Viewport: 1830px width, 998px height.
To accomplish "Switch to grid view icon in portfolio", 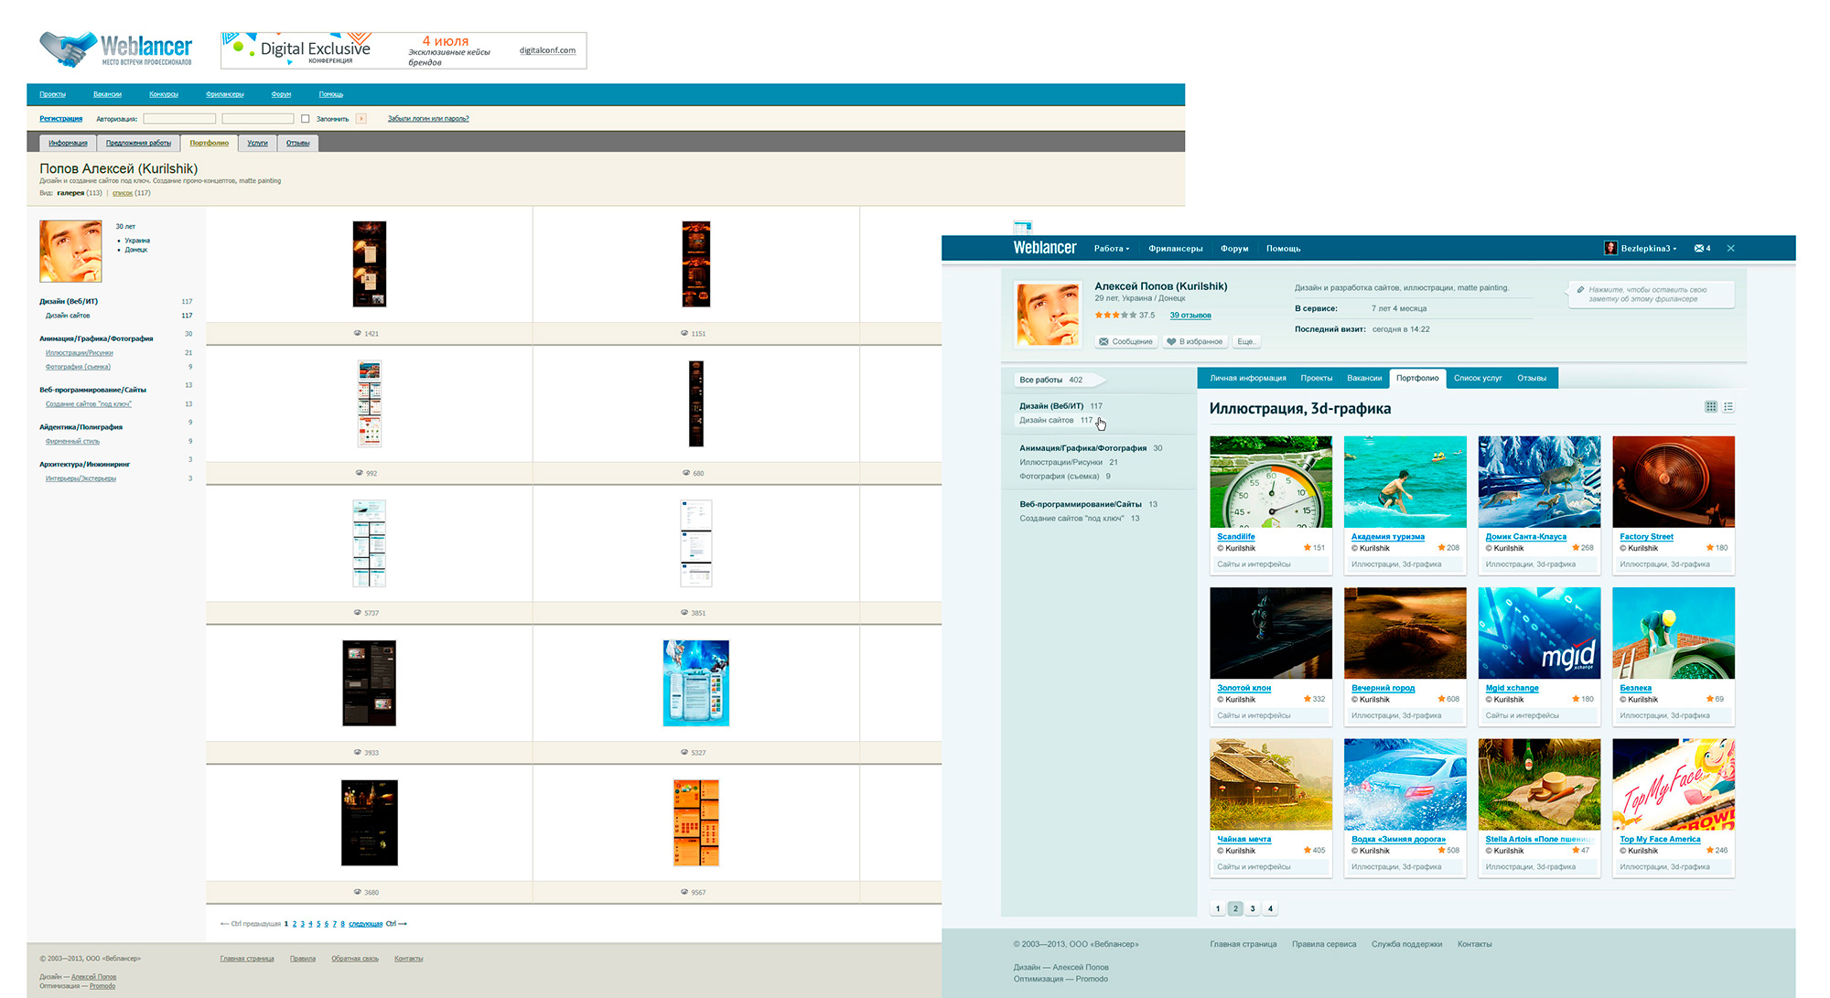I will pos(1710,407).
